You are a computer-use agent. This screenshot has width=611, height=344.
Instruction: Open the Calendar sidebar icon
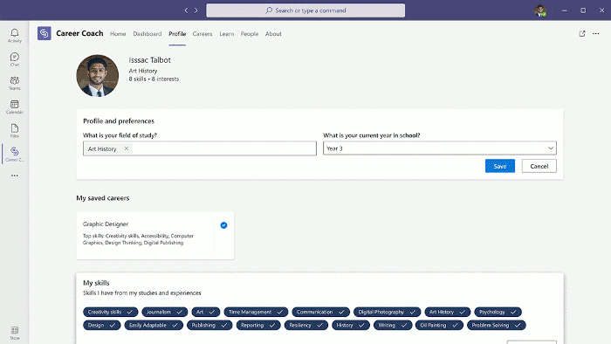pos(15,107)
